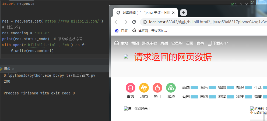Open a new browser tab
The width and height of the screenshot is (267, 121).
point(184,13)
